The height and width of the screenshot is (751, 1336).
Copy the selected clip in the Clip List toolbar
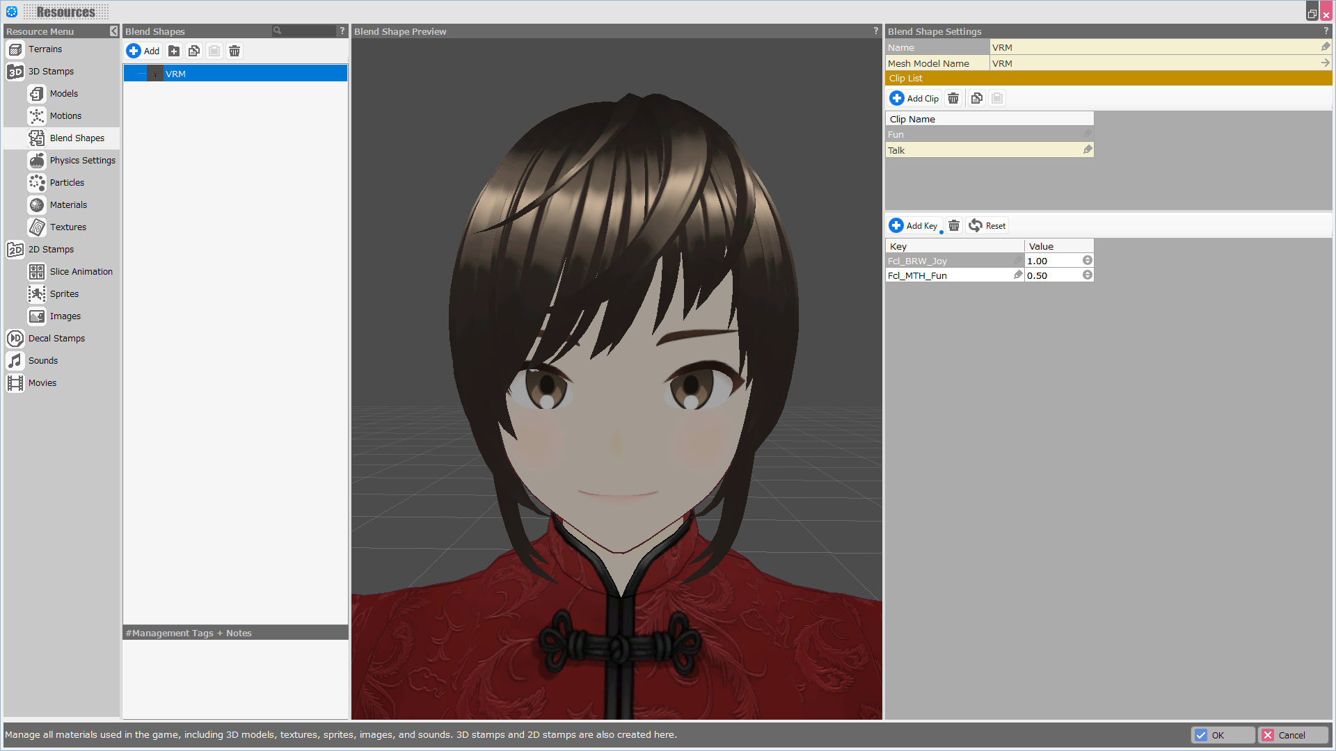coord(977,98)
